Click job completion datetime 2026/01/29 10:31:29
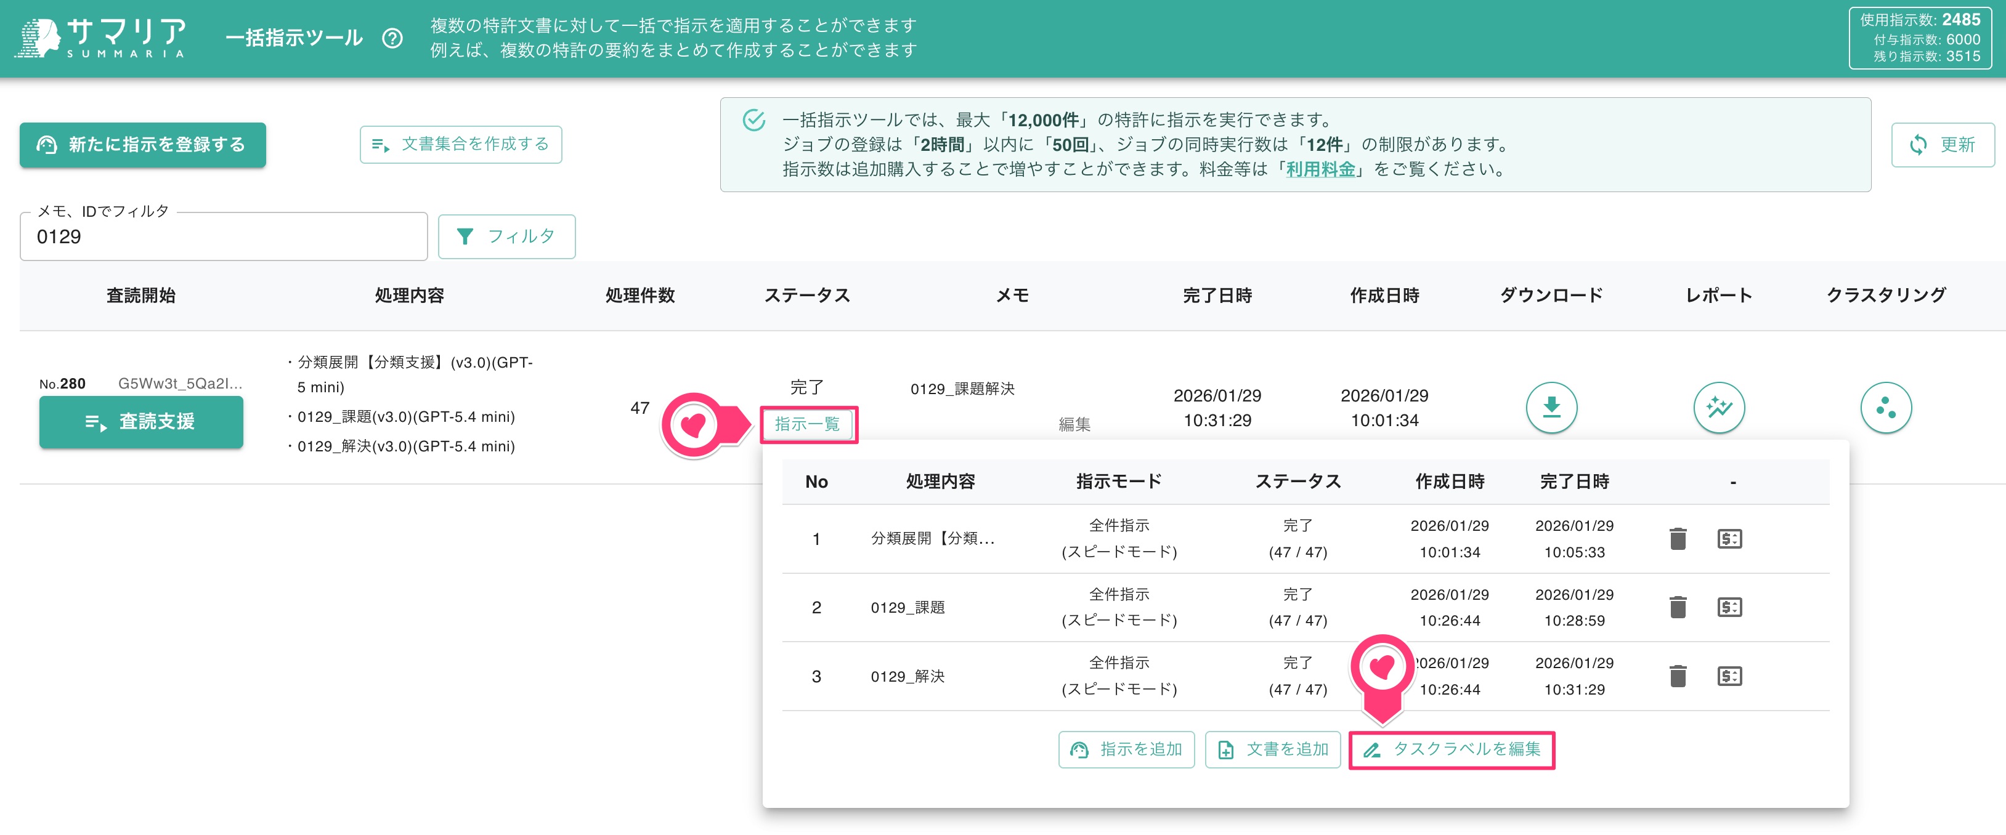 click(1217, 408)
